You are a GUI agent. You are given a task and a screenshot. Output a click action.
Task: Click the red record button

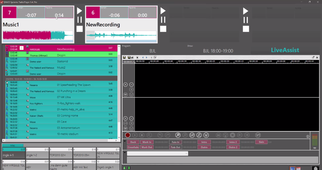(128, 135)
